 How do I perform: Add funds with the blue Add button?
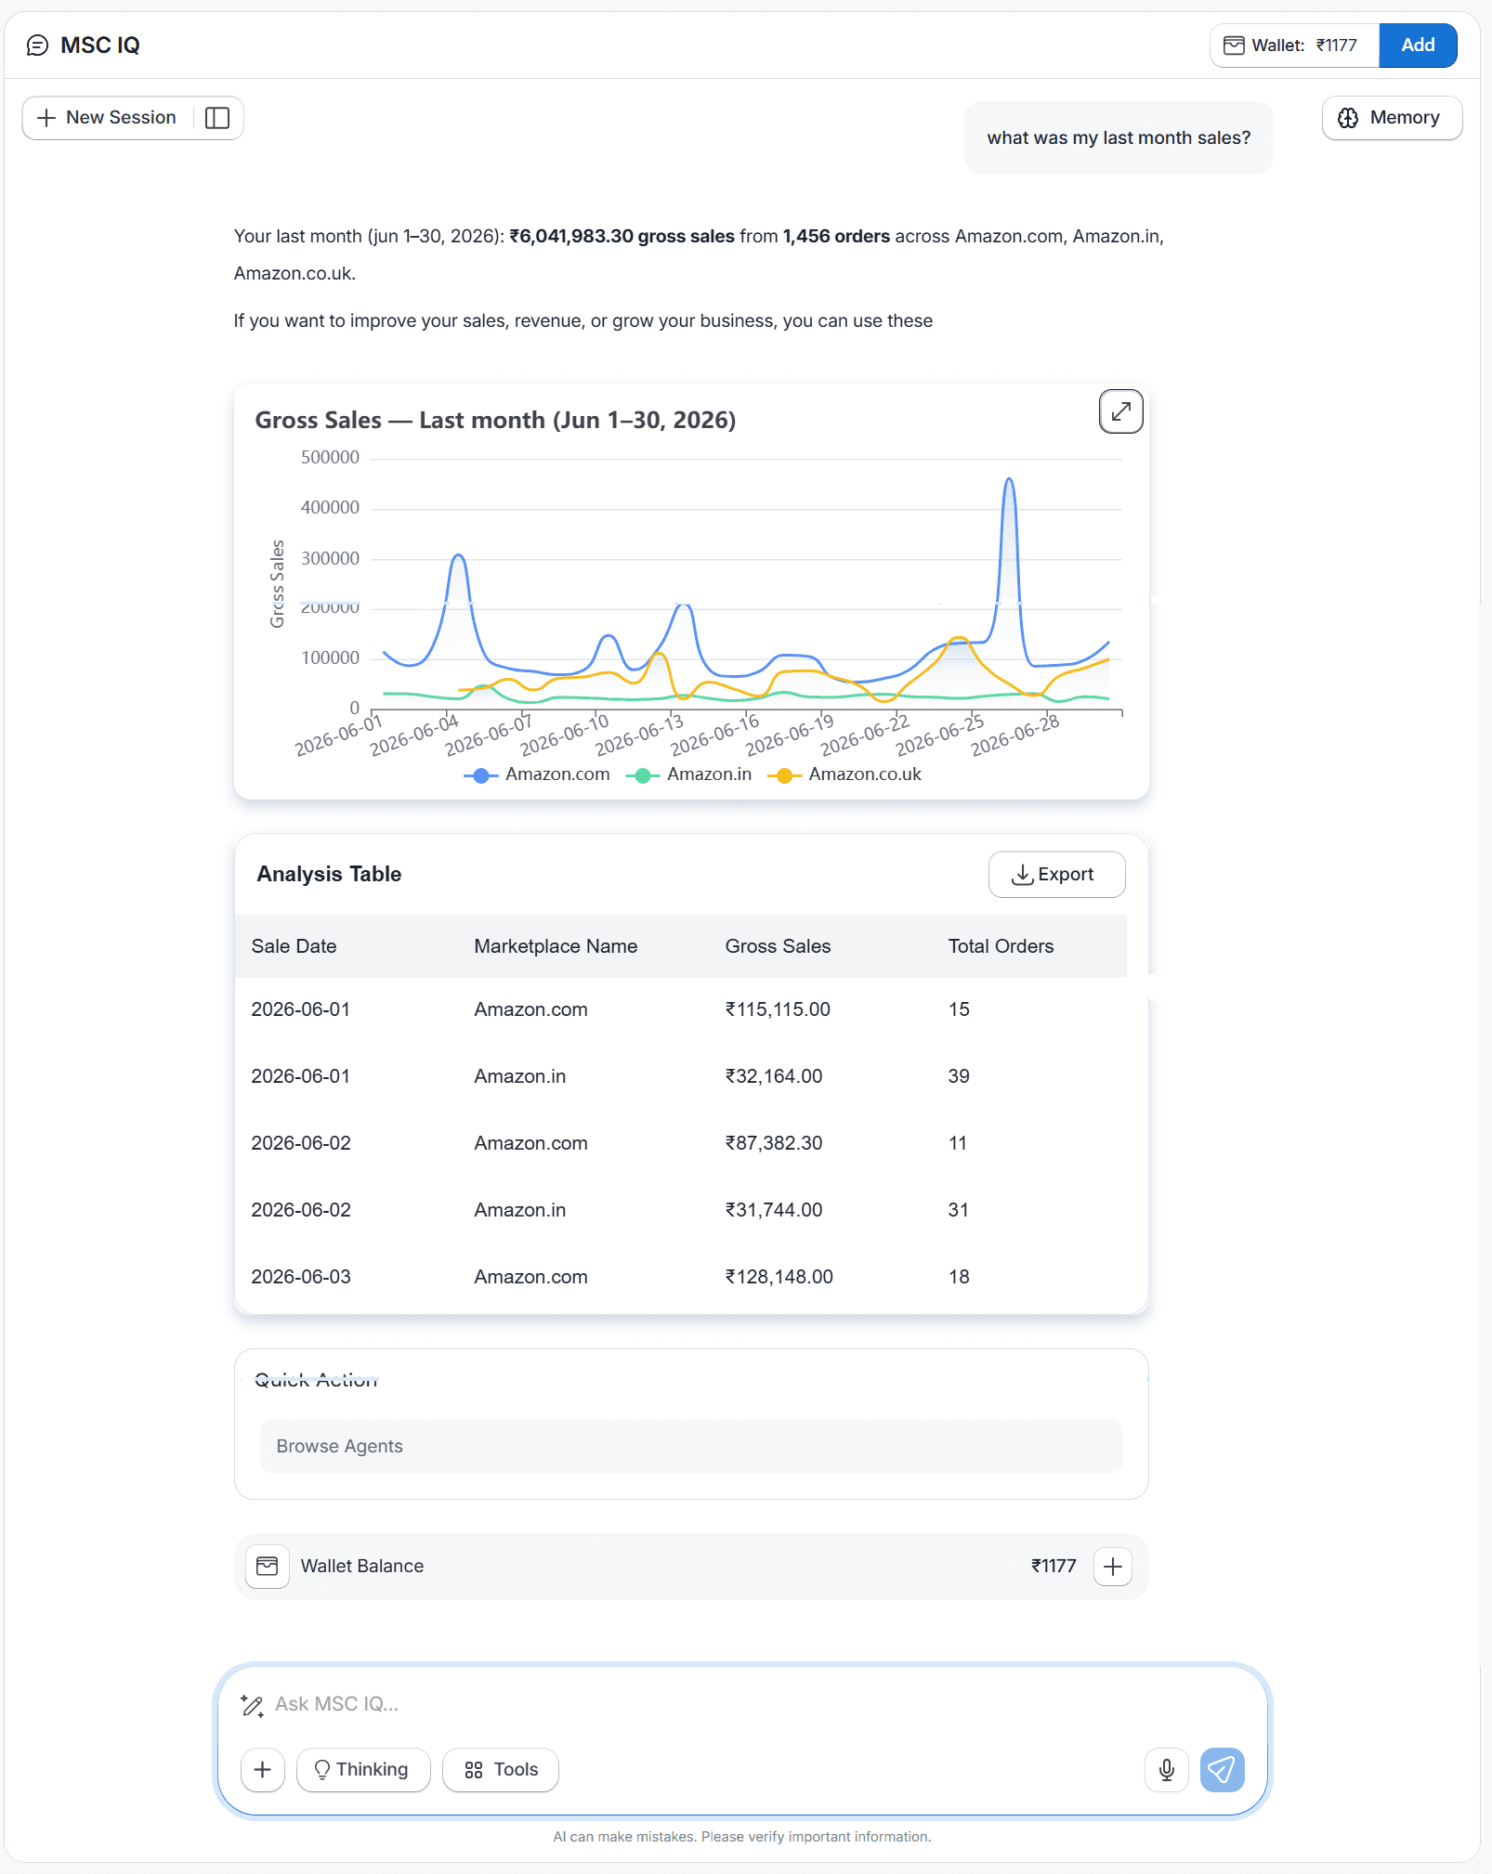[x=1418, y=45]
